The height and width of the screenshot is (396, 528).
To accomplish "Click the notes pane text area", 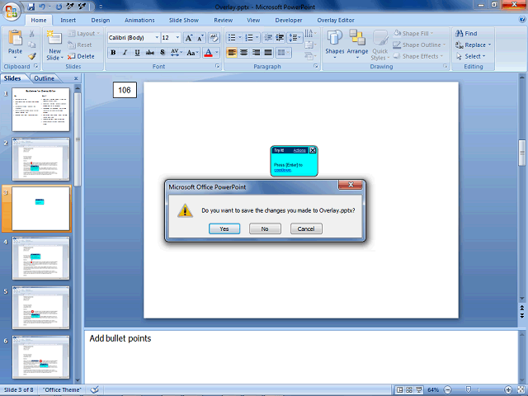I will pos(300,357).
